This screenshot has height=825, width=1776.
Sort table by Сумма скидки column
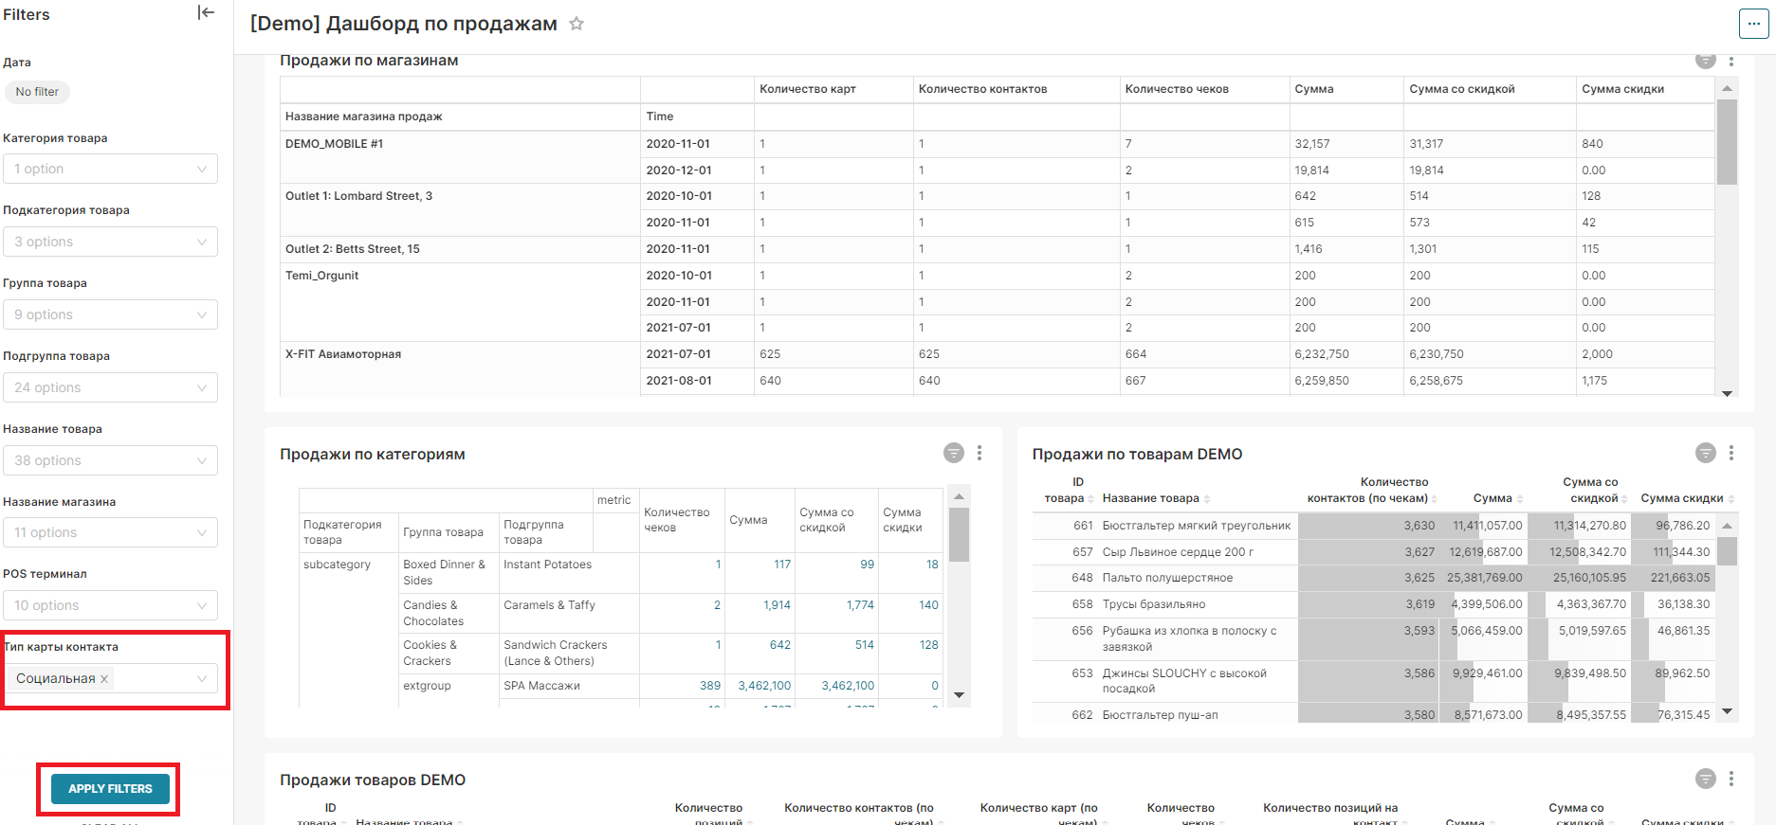(x=1682, y=498)
